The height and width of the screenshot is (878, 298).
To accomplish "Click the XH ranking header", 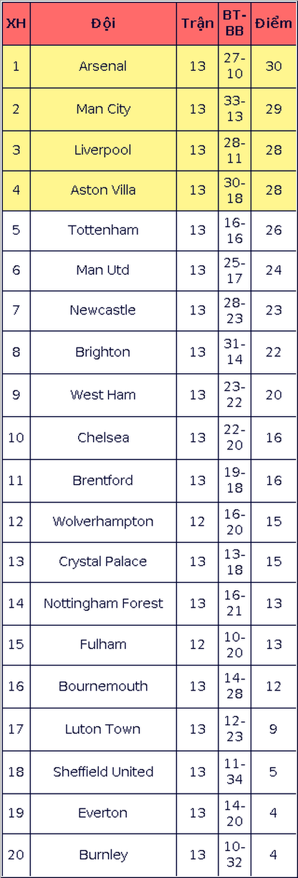I will click(x=16, y=24).
